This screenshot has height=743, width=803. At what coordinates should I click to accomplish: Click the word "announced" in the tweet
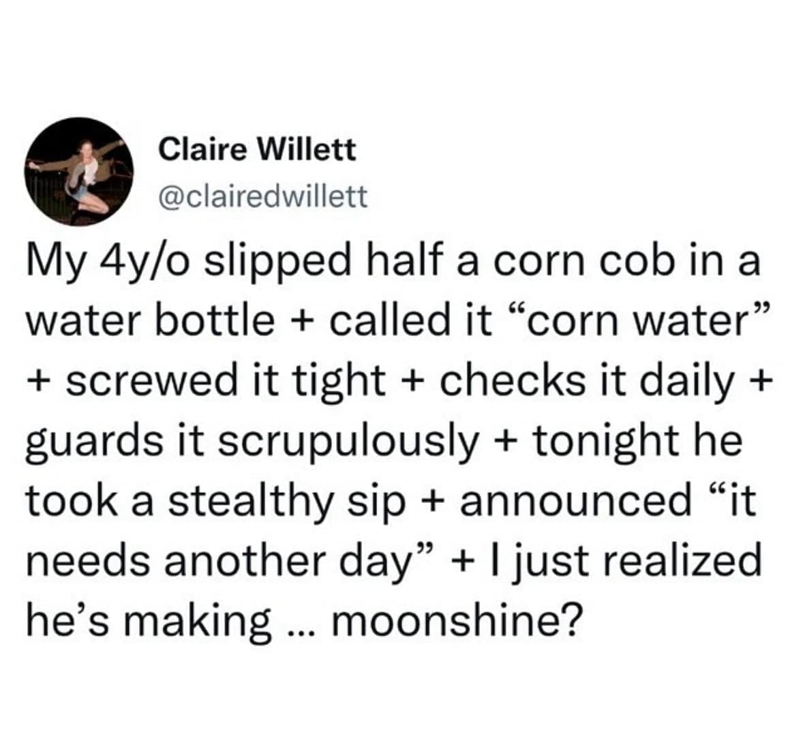575,500
